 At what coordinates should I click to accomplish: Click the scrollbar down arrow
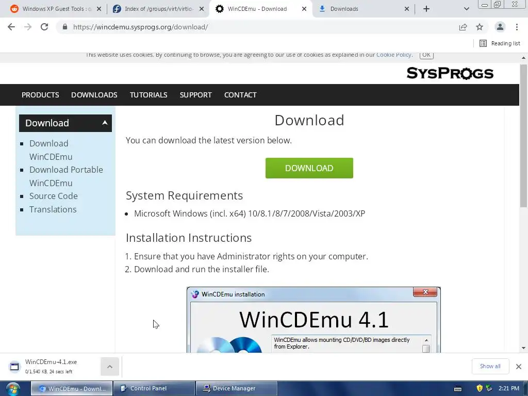point(523,348)
